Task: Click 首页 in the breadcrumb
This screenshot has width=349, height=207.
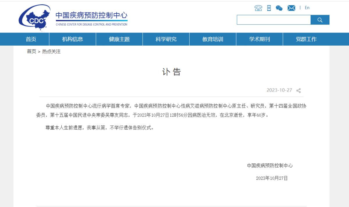Action: (x=31, y=51)
